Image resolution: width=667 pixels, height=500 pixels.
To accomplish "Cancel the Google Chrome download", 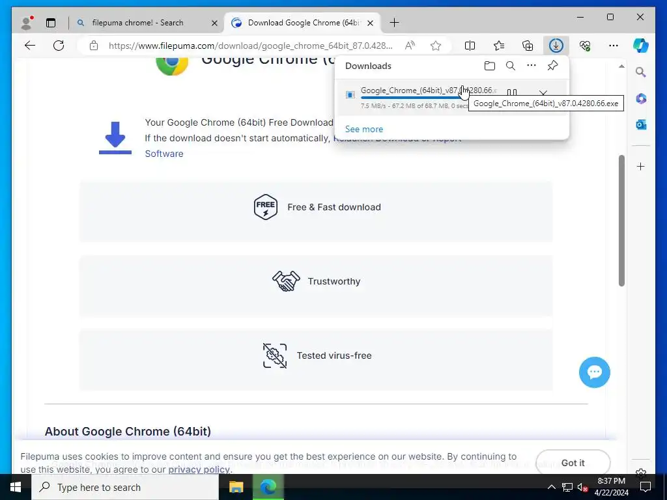I will pos(543,92).
